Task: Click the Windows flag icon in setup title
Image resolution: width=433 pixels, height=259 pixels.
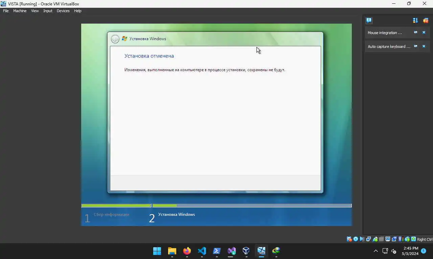Action: click(124, 39)
